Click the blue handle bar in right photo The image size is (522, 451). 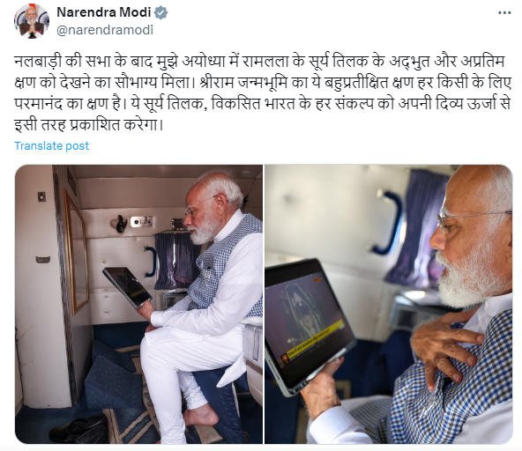tap(388, 222)
